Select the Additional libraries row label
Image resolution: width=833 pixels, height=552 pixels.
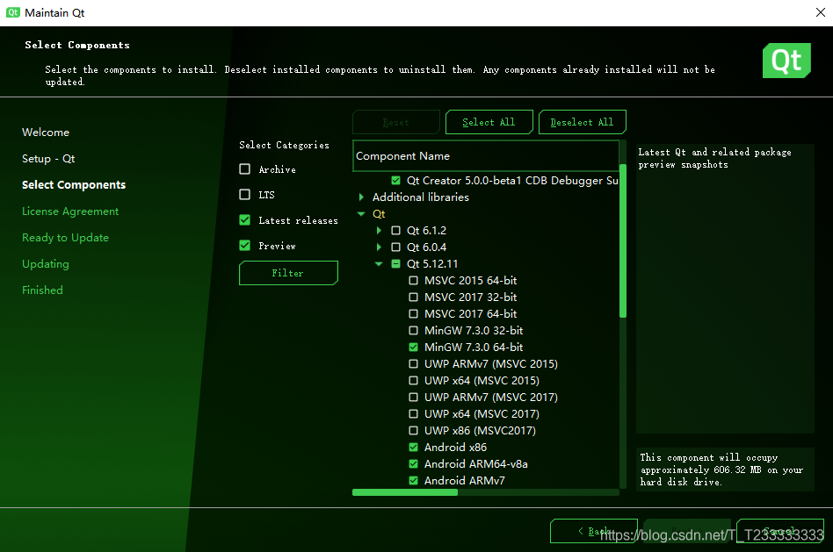click(x=421, y=197)
